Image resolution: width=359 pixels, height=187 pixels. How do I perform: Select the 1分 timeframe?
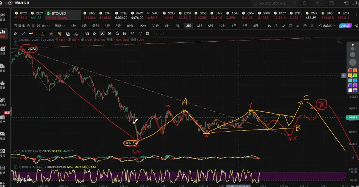84,26
